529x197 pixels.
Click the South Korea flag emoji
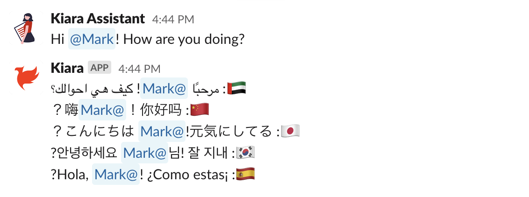coord(245,153)
